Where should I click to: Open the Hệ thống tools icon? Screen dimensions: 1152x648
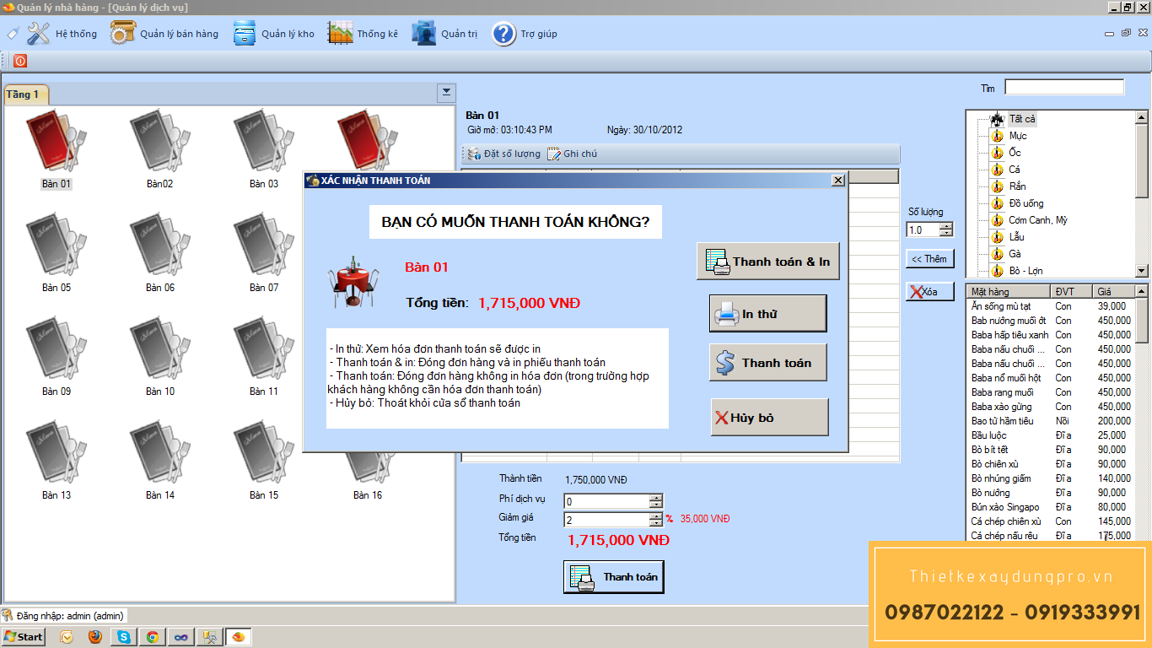pyautogui.click(x=39, y=34)
